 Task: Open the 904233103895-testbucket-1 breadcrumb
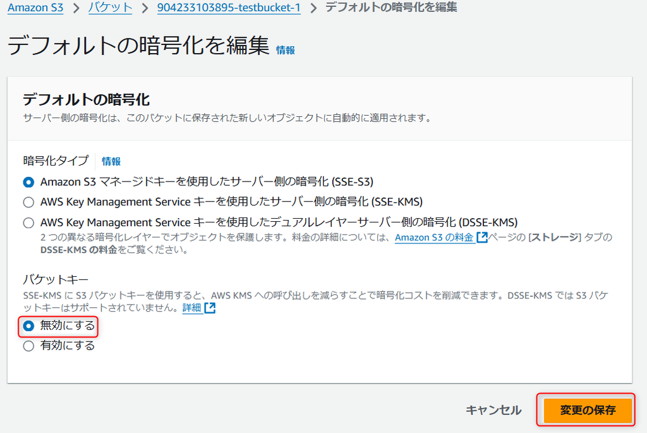coord(229,8)
